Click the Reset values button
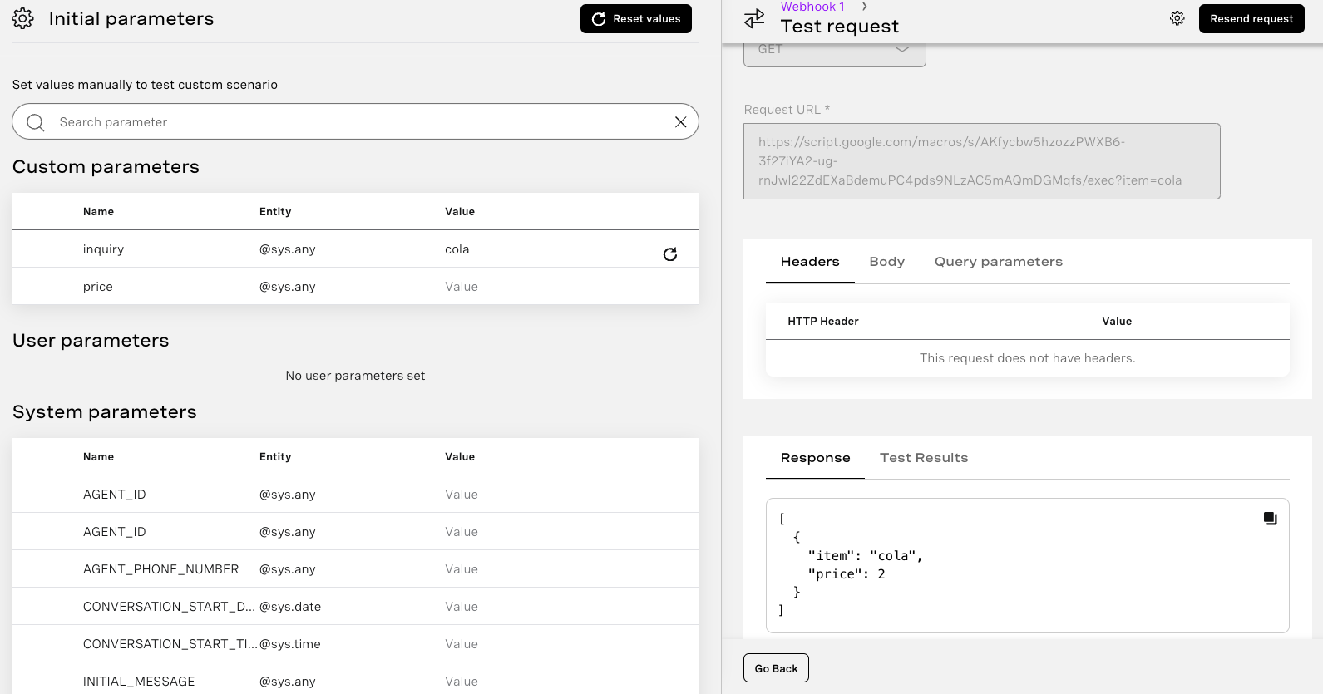Image resolution: width=1323 pixels, height=694 pixels. [636, 18]
